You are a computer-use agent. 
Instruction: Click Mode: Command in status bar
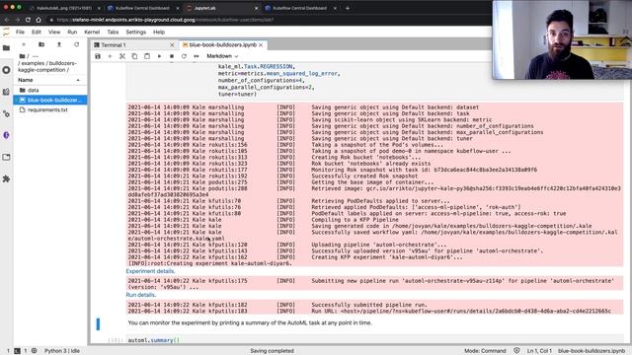[485, 351]
